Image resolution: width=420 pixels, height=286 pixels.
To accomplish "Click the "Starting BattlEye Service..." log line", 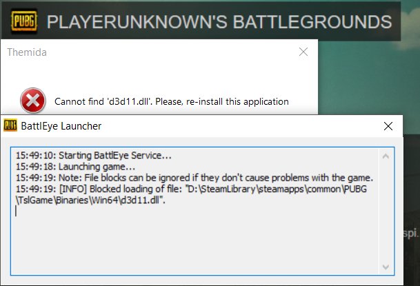I will tap(94, 156).
